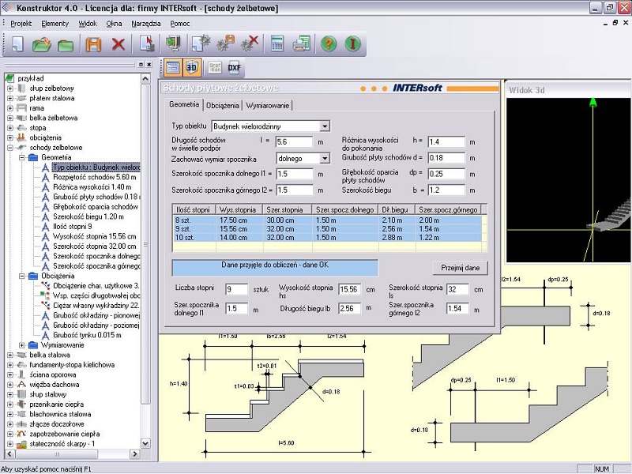Open the Projekt menu

pos(21,24)
